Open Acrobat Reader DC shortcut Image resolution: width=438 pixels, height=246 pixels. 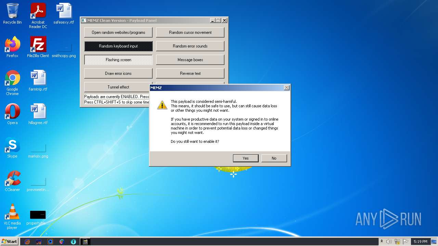pos(38,16)
